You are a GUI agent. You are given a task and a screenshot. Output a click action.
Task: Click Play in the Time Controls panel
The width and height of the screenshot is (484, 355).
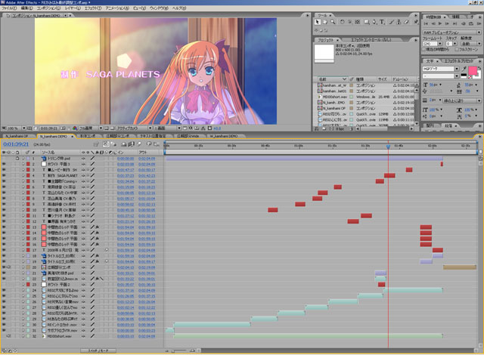[x=440, y=23]
